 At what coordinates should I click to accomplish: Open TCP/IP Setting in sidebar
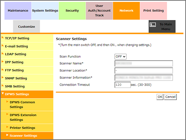point(27,38)
